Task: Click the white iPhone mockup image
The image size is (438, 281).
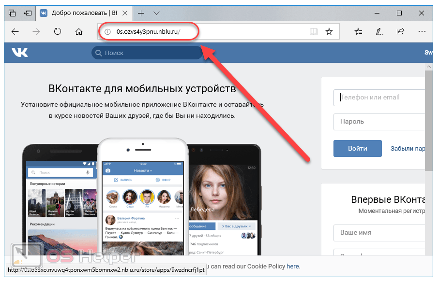Action: [142, 197]
